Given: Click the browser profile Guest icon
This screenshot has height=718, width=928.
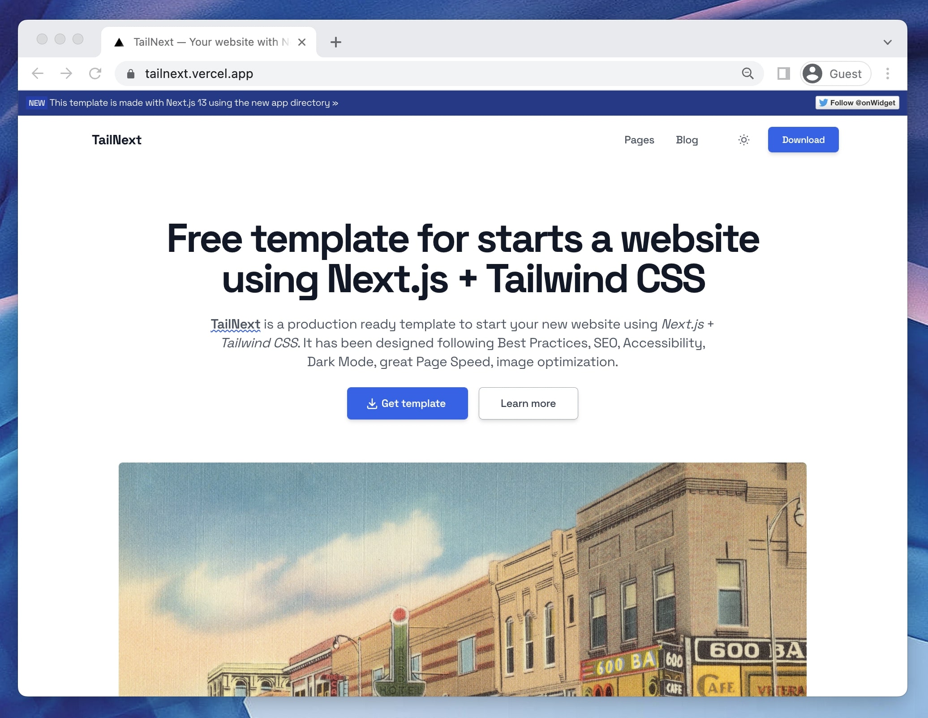Looking at the screenshot, I should click(812, 73).
